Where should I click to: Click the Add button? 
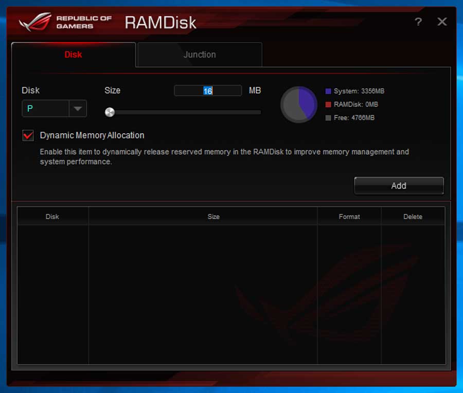[x=399, y=186]
